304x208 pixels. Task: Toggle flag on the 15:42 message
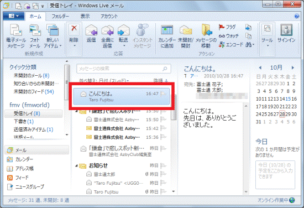163,128
